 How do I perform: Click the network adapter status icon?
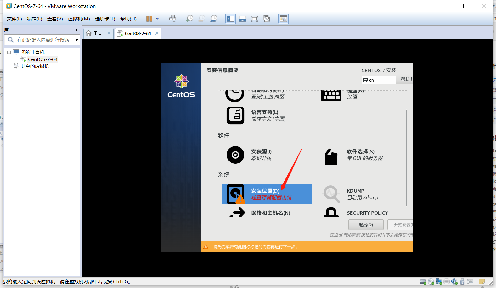pyautogui.click(x=439, y=281)
